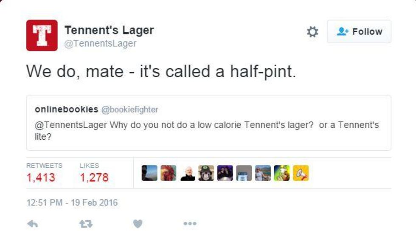This screenshot has width=416, height=242.
Task: Open the Tennent's Lager red T avatar
Action: (x=42, y=35)
